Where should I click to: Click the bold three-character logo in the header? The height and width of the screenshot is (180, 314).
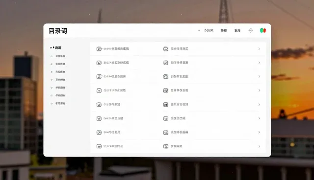(x=58, y=31)
